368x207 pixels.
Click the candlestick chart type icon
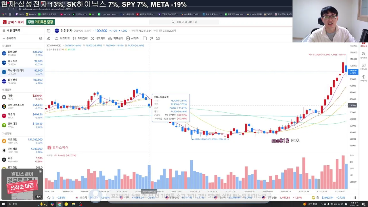151,38
